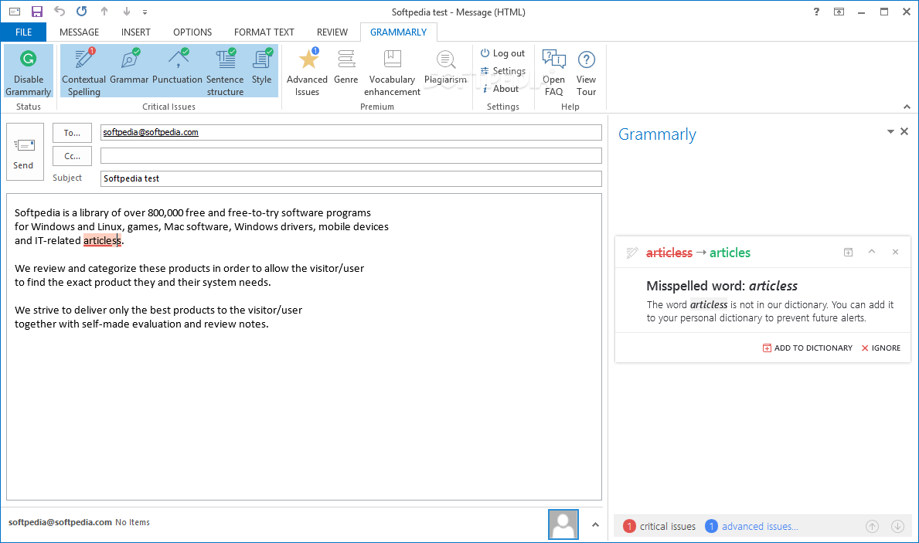Go to next issue arrow
The image size is (919, 543).
tap(897, 527)
